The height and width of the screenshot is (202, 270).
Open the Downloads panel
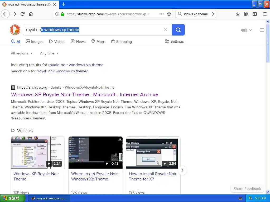[238, 14]
